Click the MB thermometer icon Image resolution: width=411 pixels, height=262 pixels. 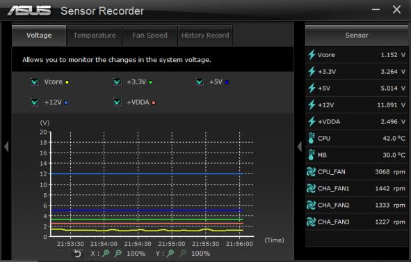311,155
